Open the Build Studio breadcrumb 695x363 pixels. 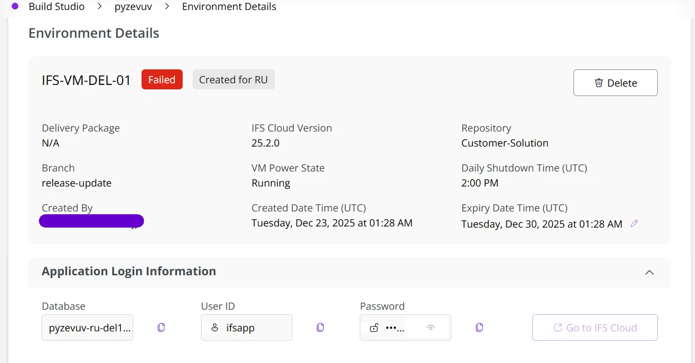coord(57,7)
